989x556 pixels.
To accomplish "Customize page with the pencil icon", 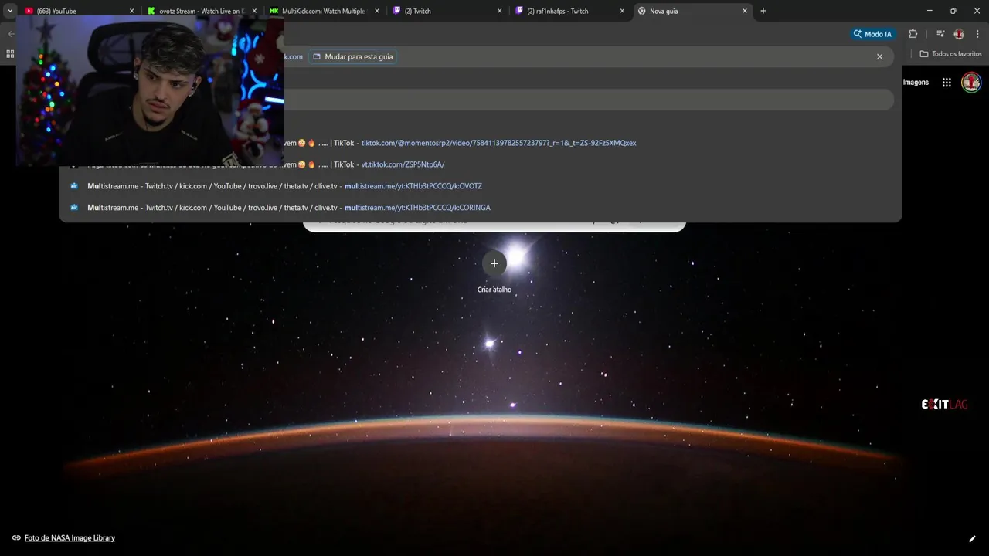I will tap(972, 538).
